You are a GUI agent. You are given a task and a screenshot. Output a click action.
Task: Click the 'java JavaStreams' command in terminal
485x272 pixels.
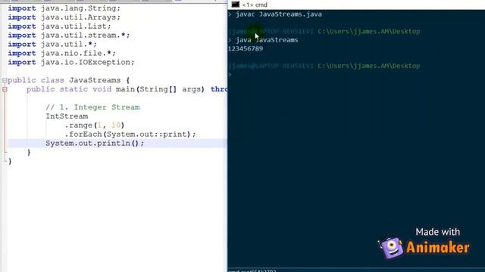coord(267,40)
